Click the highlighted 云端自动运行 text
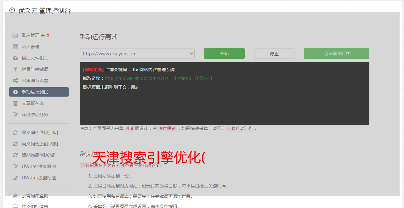 (x=240, y=128)
